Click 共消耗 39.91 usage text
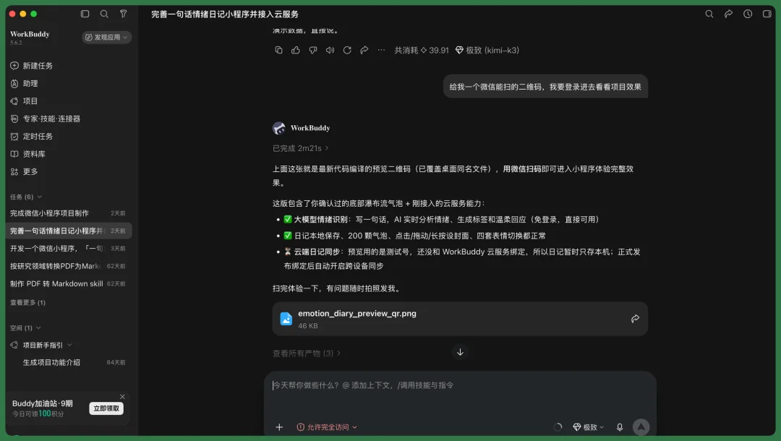 click(x=422, y=51)
